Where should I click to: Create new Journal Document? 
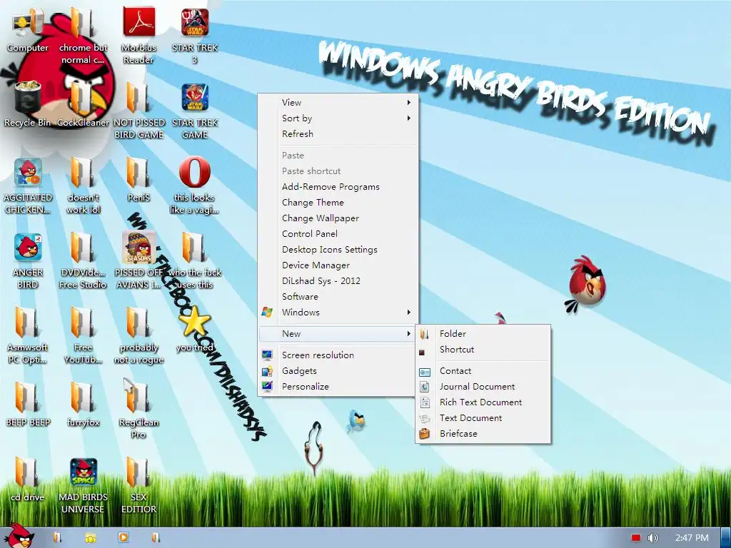click(x=483, y=387)
